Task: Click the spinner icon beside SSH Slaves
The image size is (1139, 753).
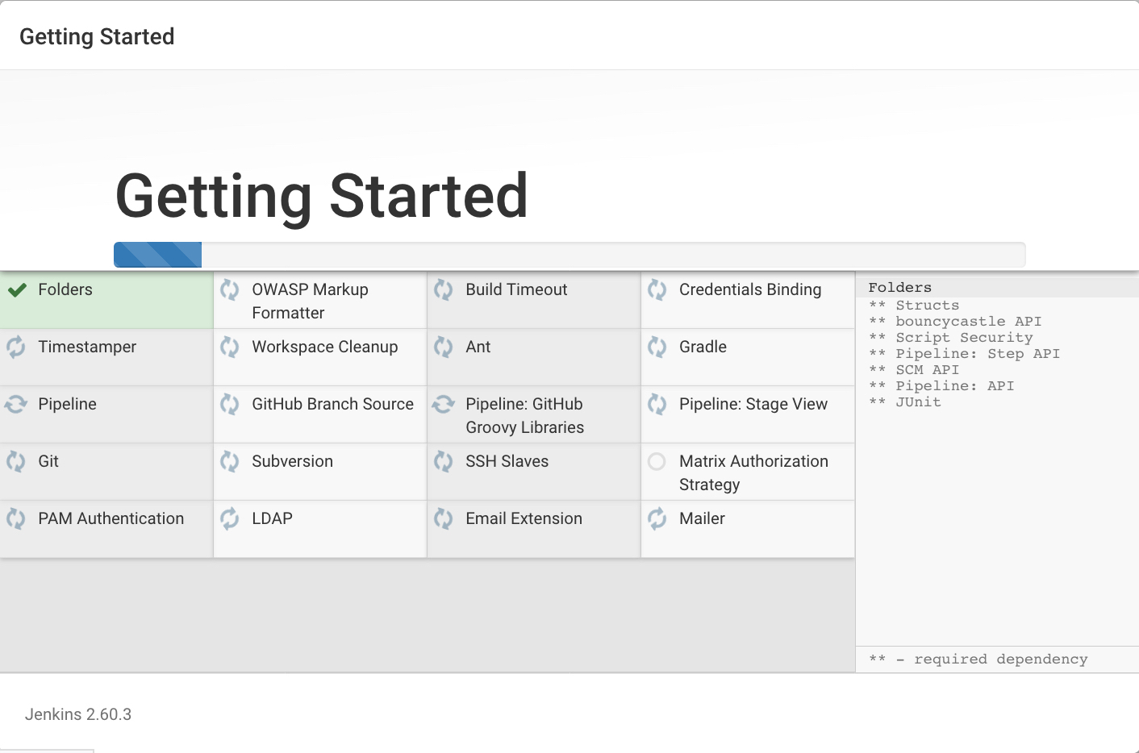Action: (444, 462)
